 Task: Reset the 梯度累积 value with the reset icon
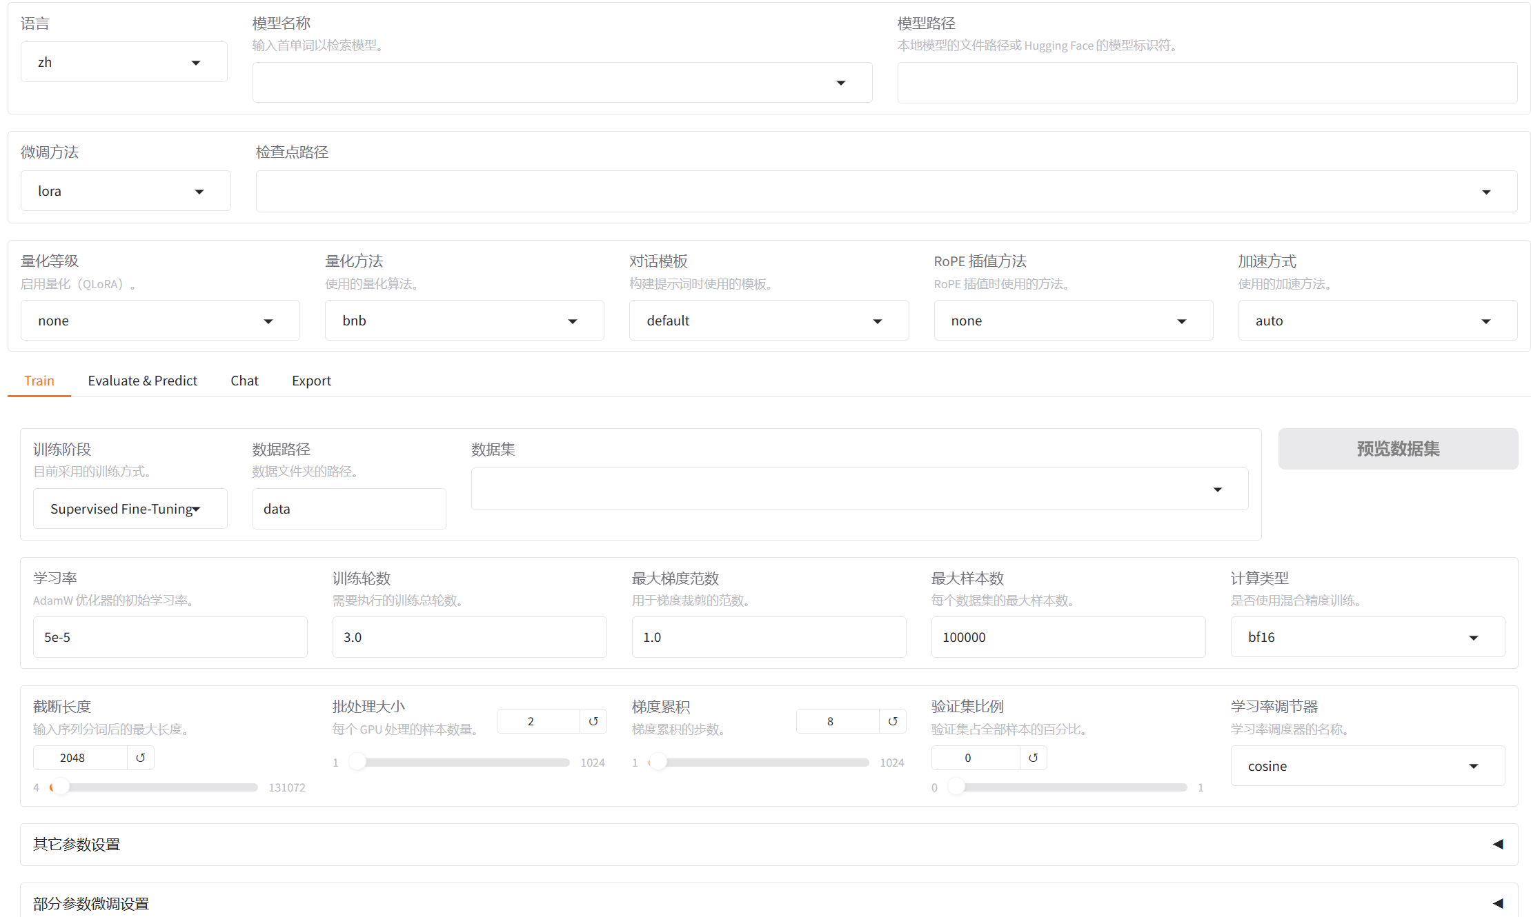[x=893, y=721]
